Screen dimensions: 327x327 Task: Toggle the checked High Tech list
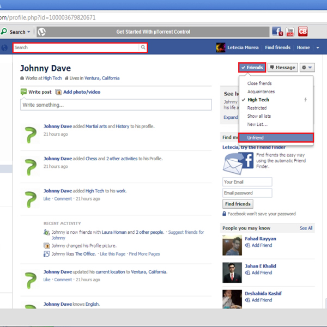[x=258, y=100]
